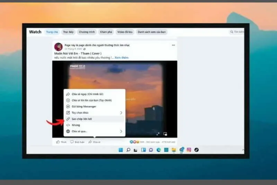Click the video search field
Screen dimensions: 277x185
point(238,32)
